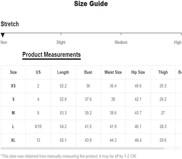Click the Length column header

[x=63, y=72]
